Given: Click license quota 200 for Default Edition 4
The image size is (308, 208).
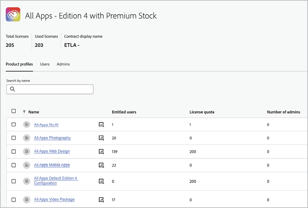Looking at the screenshot, I should click(x=193, y=181).
